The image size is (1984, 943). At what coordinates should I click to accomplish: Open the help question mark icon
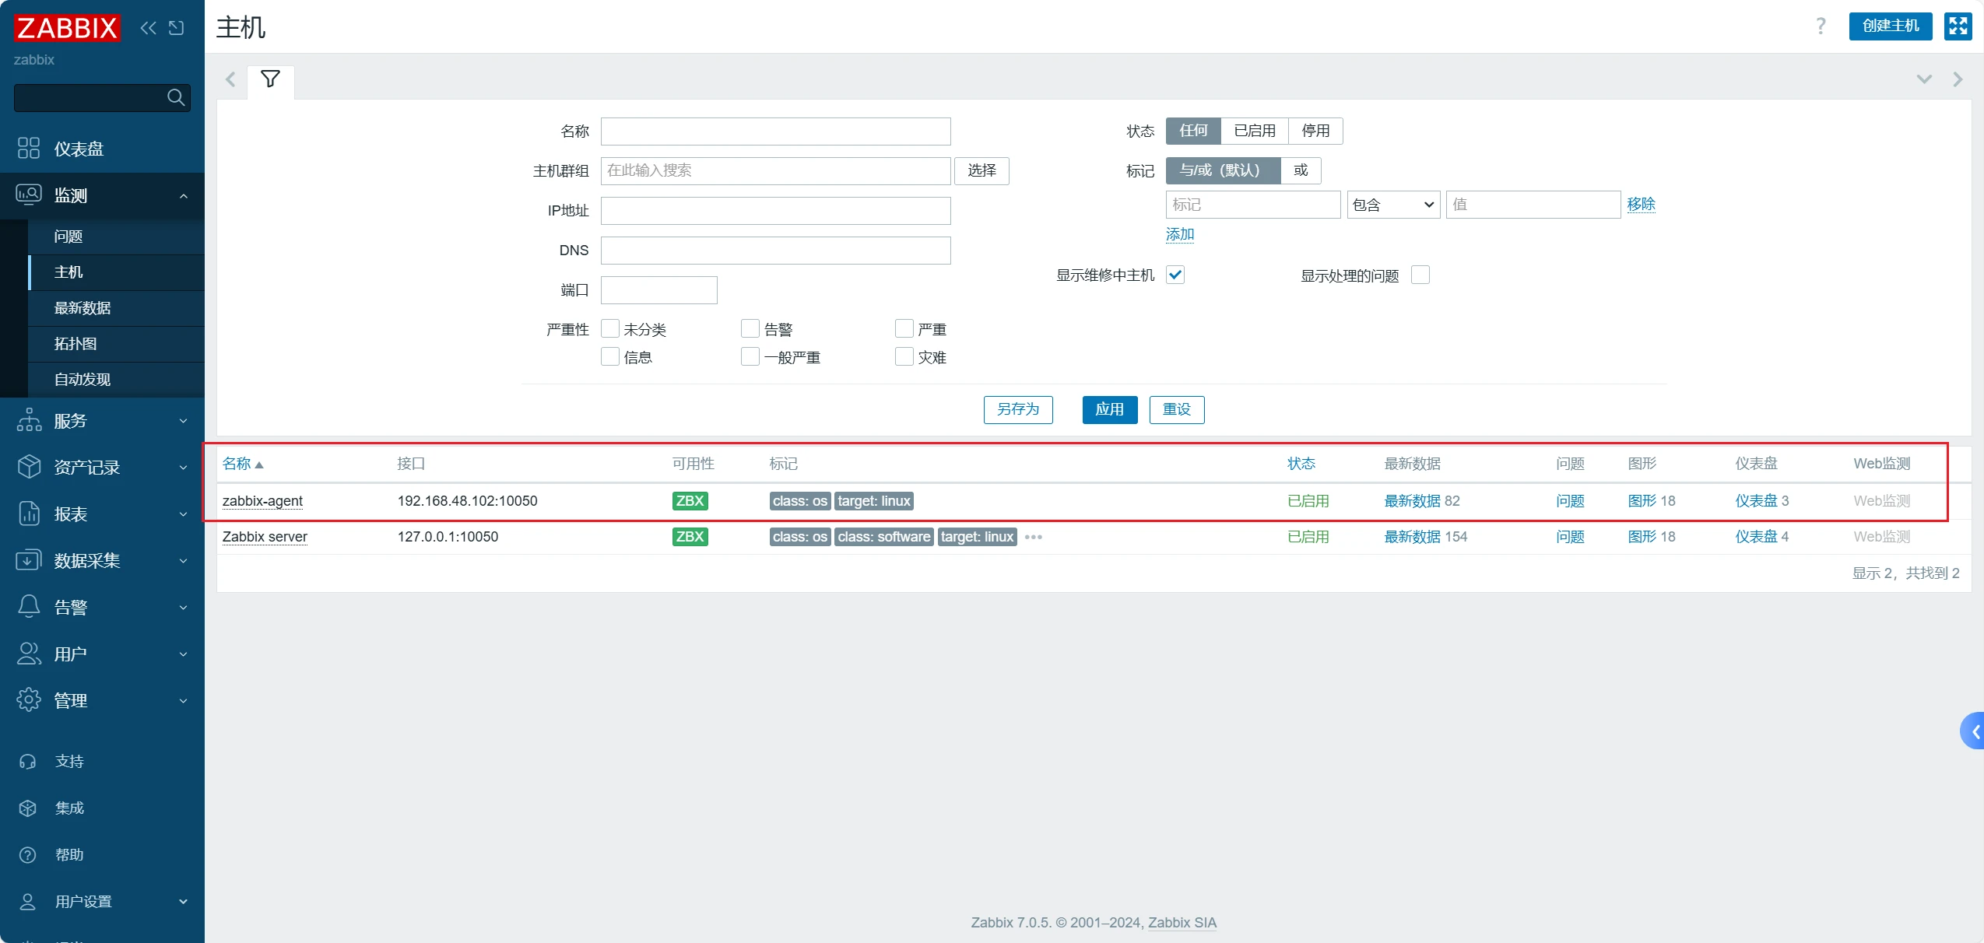pos(1821,26)
